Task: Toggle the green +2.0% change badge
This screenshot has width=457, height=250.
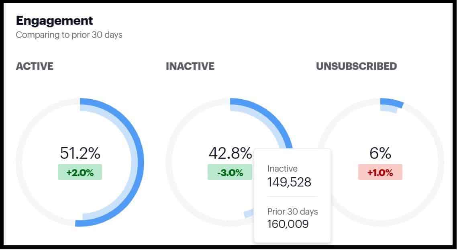Action: point(80,171)
